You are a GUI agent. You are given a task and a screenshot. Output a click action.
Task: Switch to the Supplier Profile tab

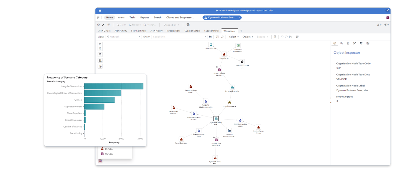tap(212, 31)
